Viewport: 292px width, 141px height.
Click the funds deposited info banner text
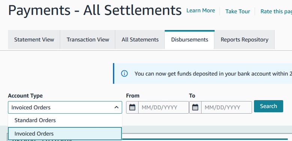pos(213,73)
